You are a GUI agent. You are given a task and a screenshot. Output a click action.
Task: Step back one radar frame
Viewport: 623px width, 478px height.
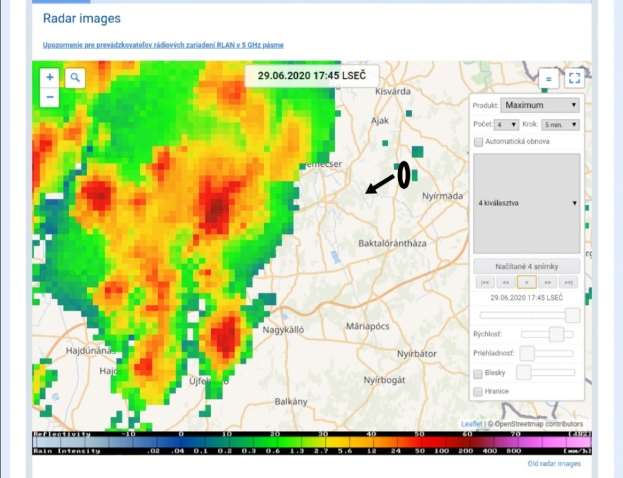[x=506, y=283]
